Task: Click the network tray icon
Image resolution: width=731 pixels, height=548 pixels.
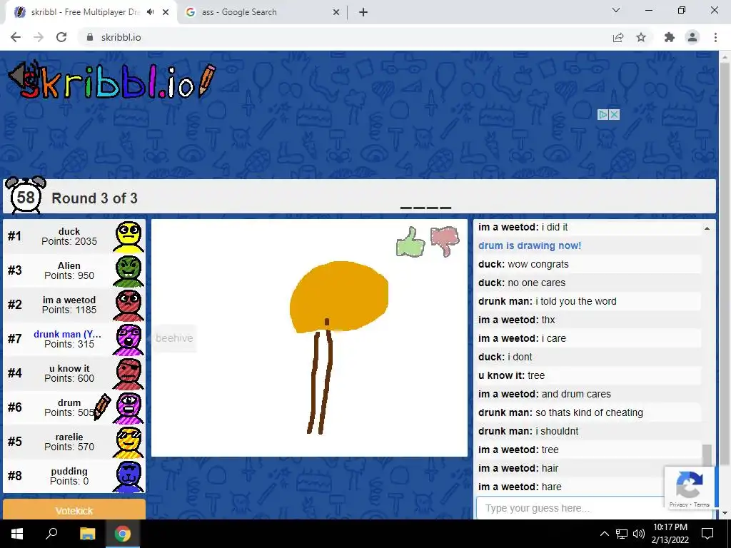Action: pyautogui.click(x=622, y=534)
